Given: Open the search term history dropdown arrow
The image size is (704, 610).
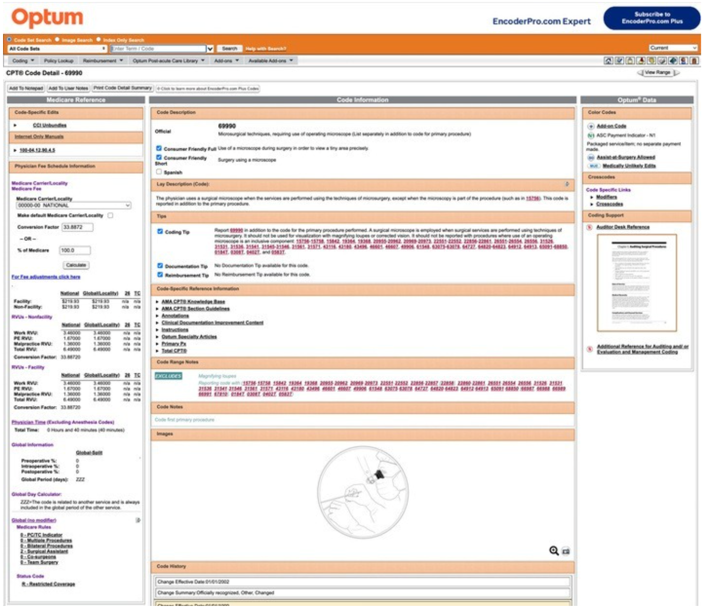Looking at the screenshot, I should click(210, 49).
